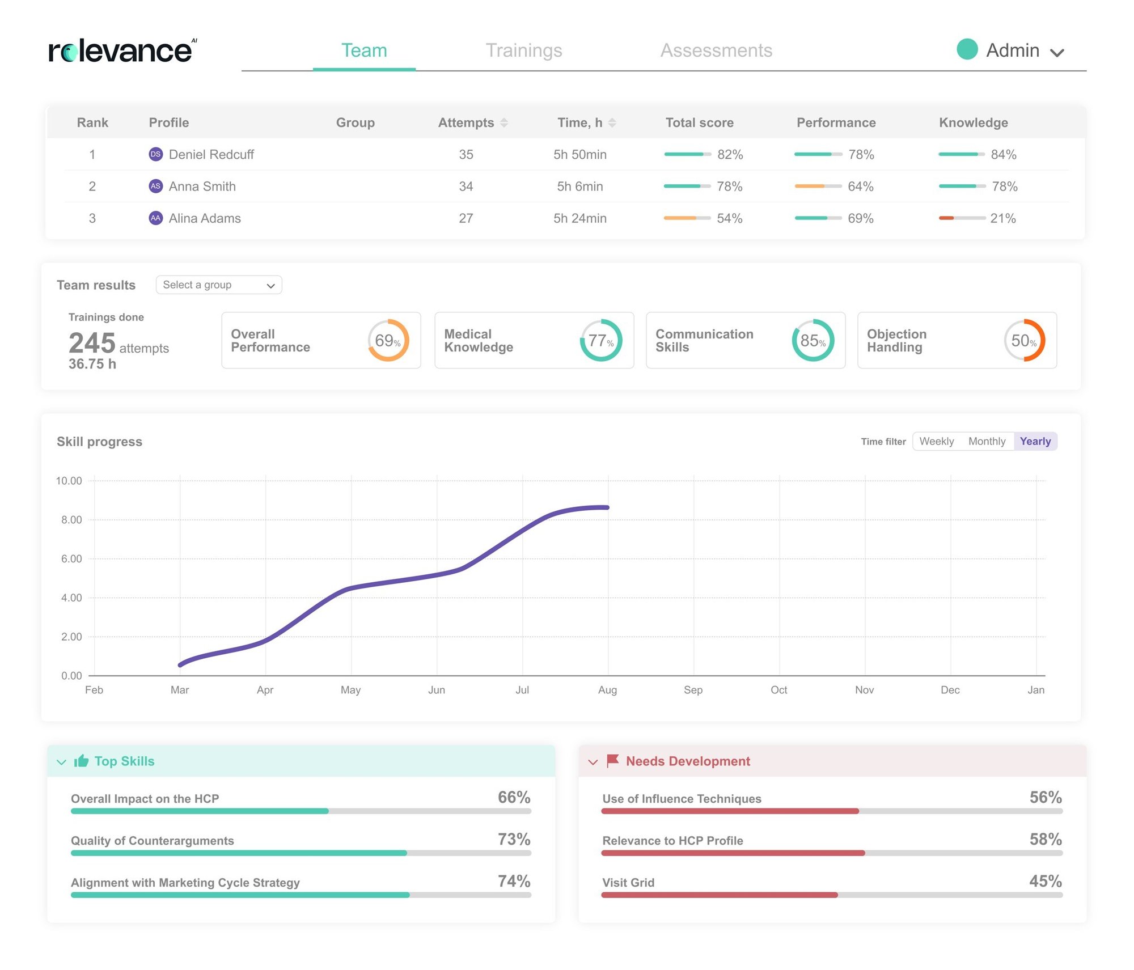The height and width of the screenshot is (970, 1134).
Task: Select the Yearly time filter
Action: point(1035,441)
